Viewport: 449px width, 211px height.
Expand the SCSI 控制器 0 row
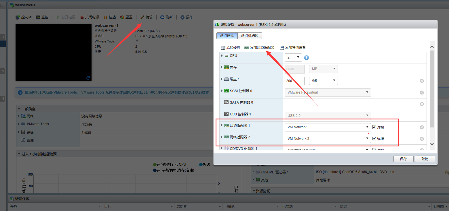222,91
